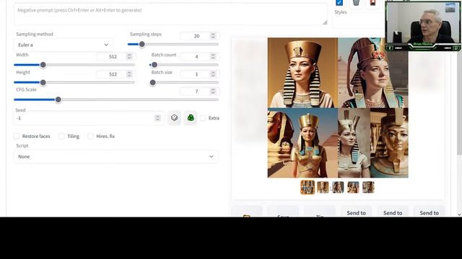The image size is (462, 259).
Task: Click the Batch size slider handle
Action: click(152, 83)
